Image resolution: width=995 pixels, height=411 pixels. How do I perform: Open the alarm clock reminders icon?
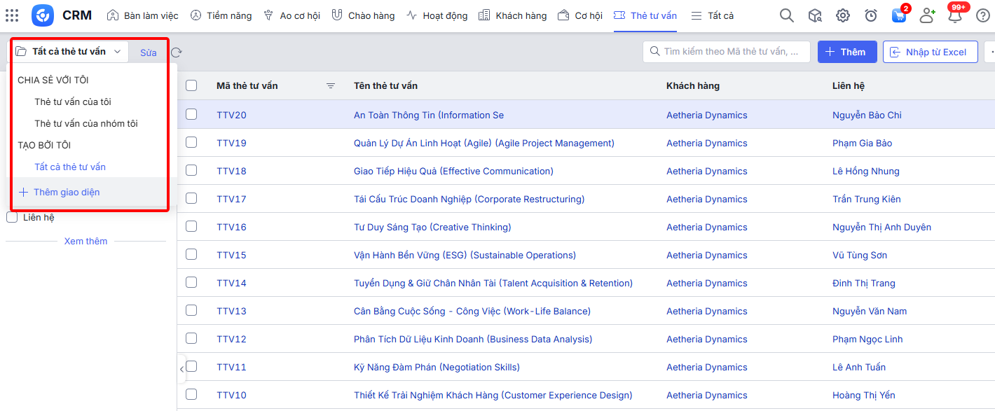click(871, 15)
